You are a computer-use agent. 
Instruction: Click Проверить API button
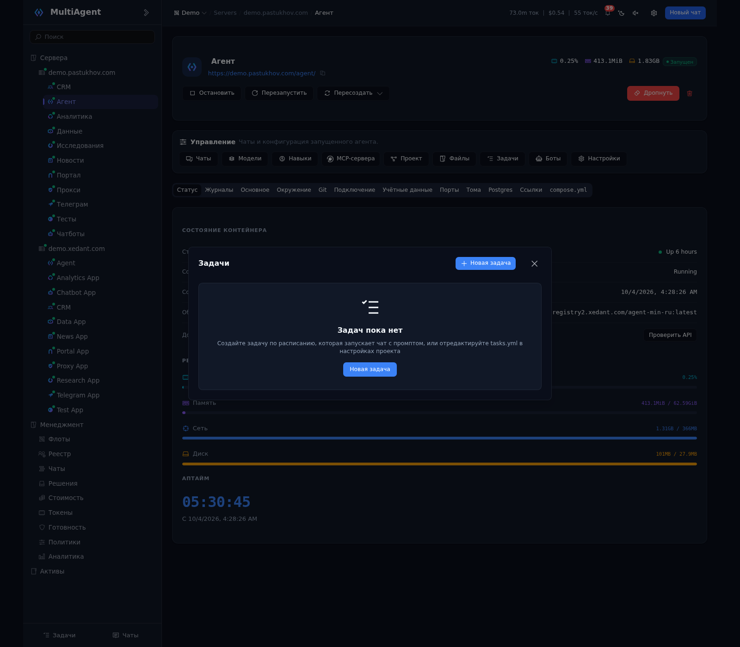click(670, 335)
